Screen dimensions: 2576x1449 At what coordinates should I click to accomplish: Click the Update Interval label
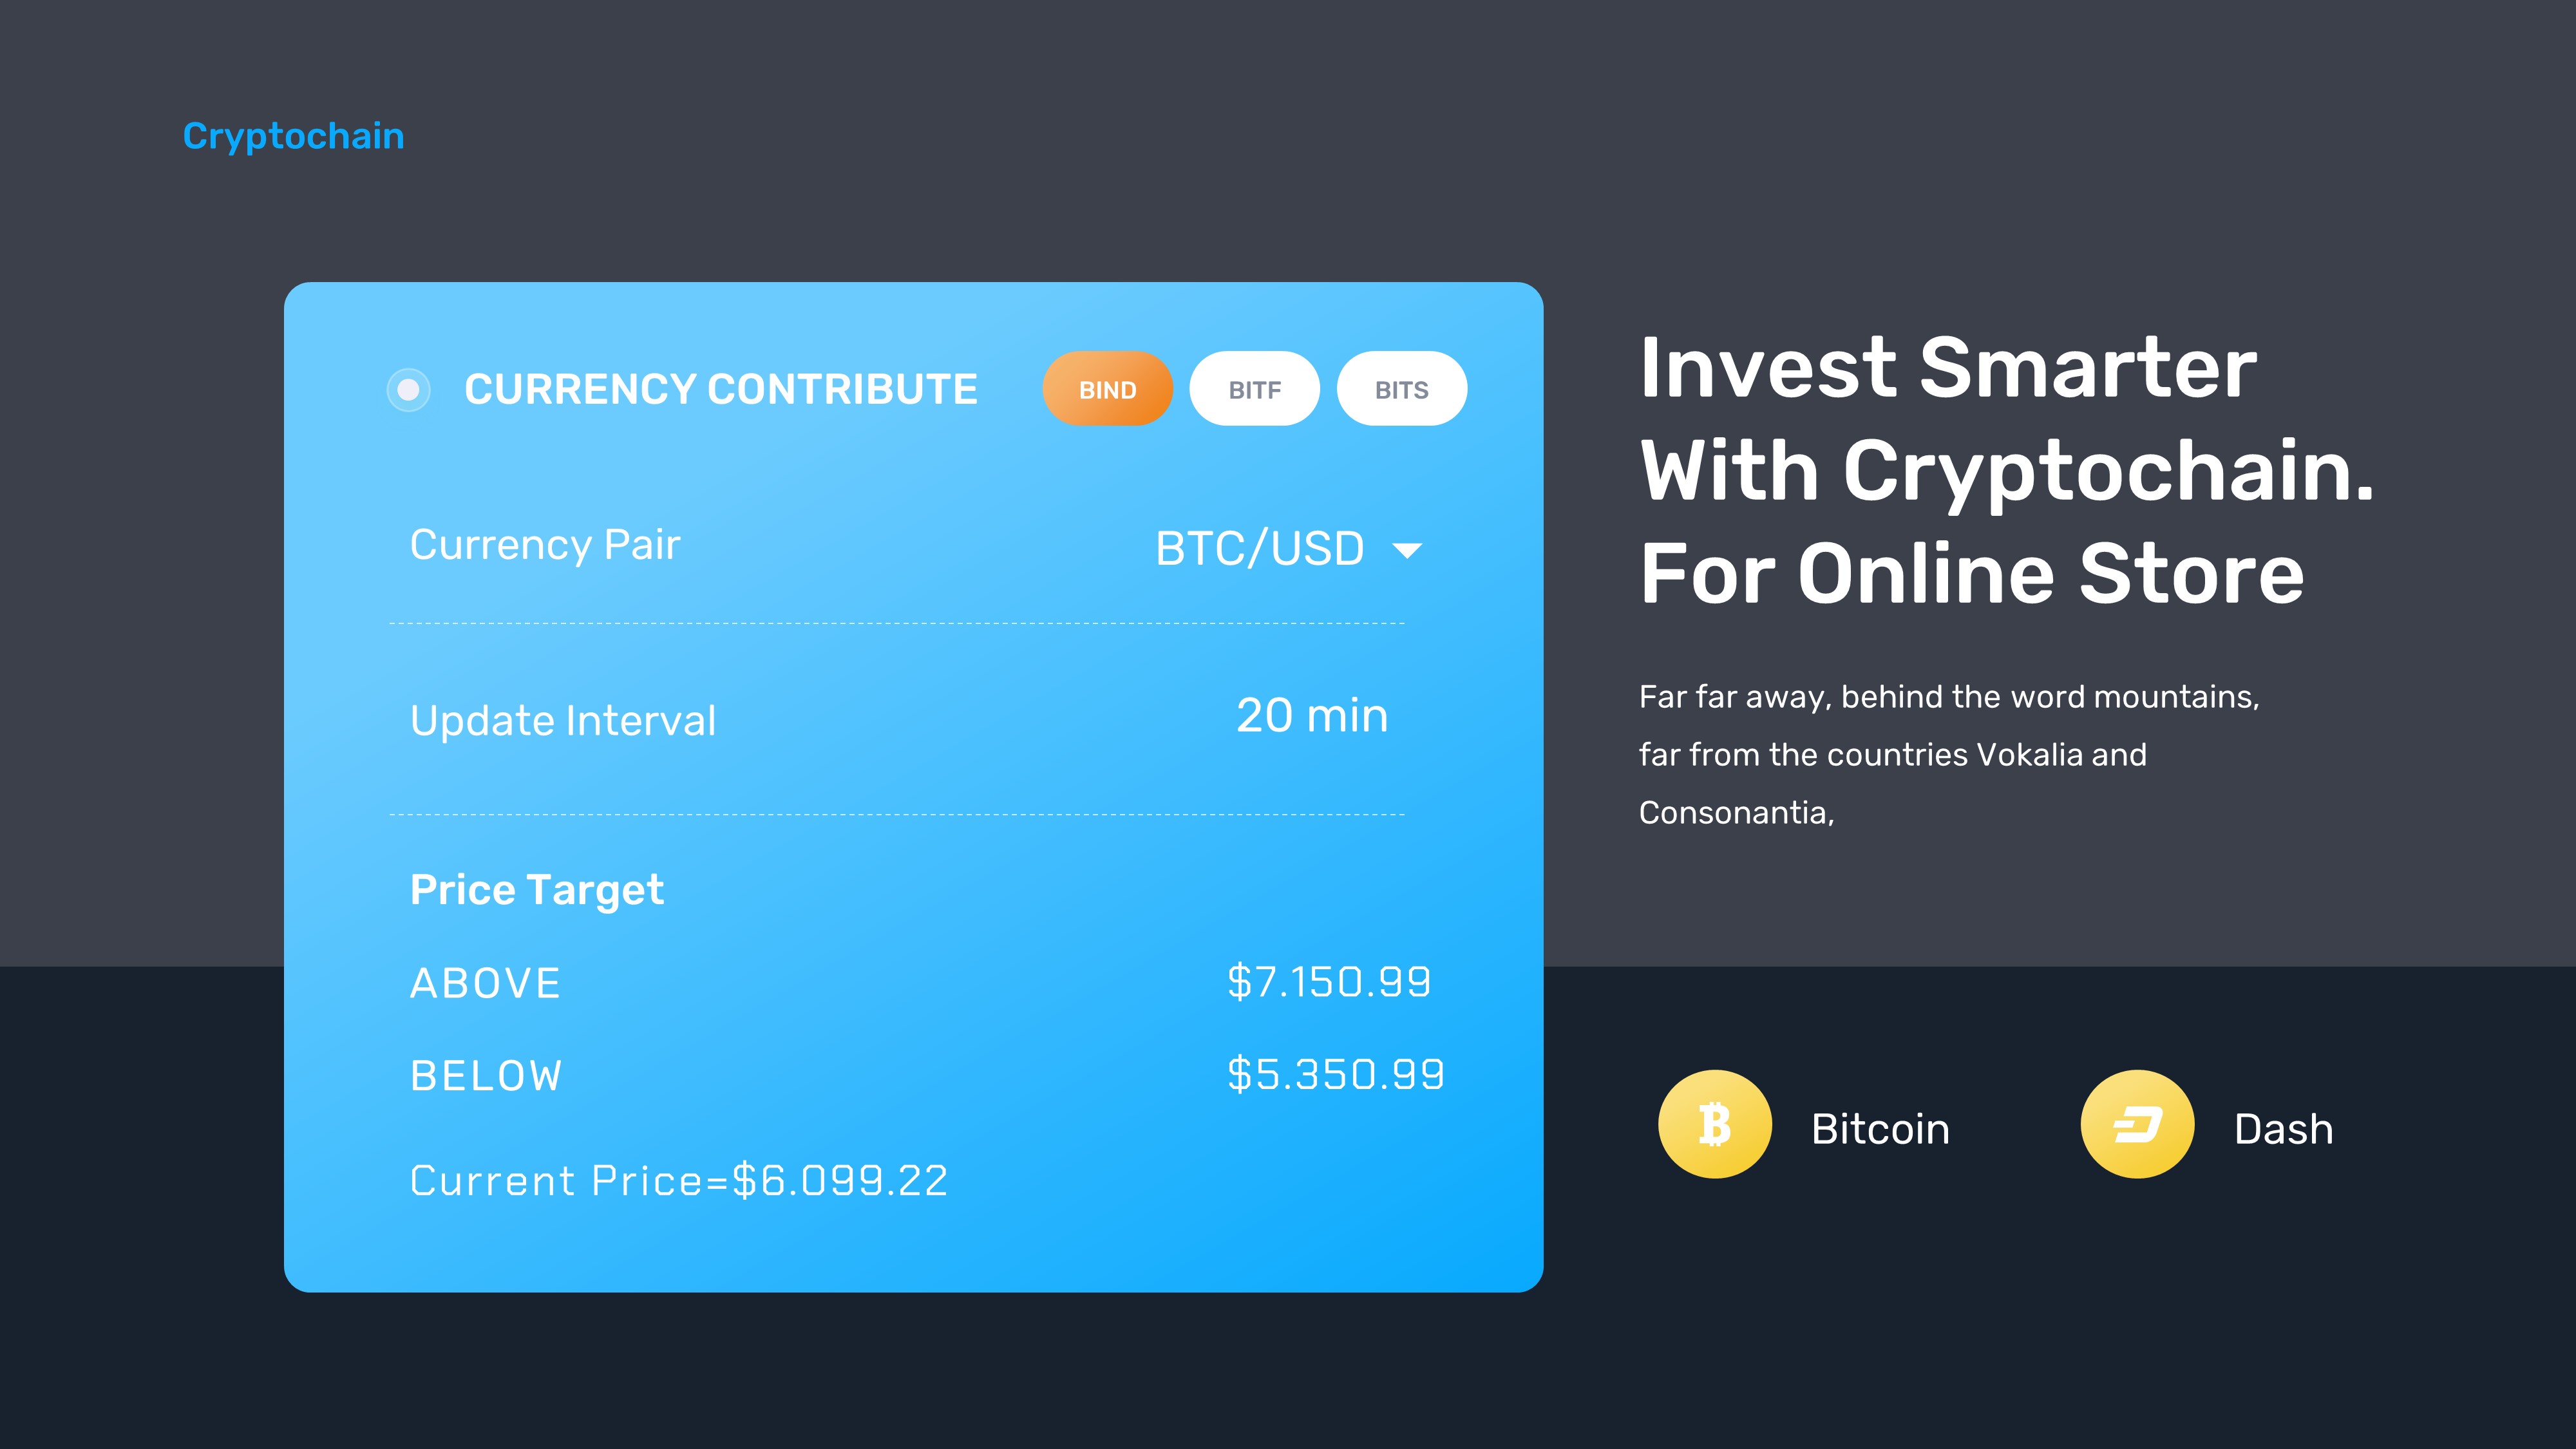pyautogui.click(x=563, y=721)
